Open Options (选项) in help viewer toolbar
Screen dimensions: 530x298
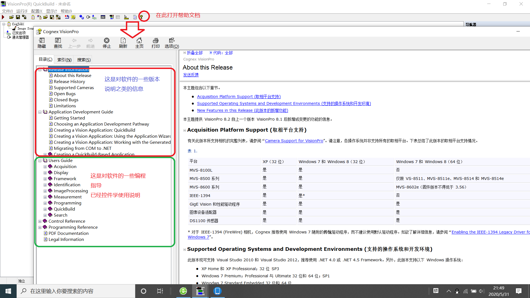172,43
